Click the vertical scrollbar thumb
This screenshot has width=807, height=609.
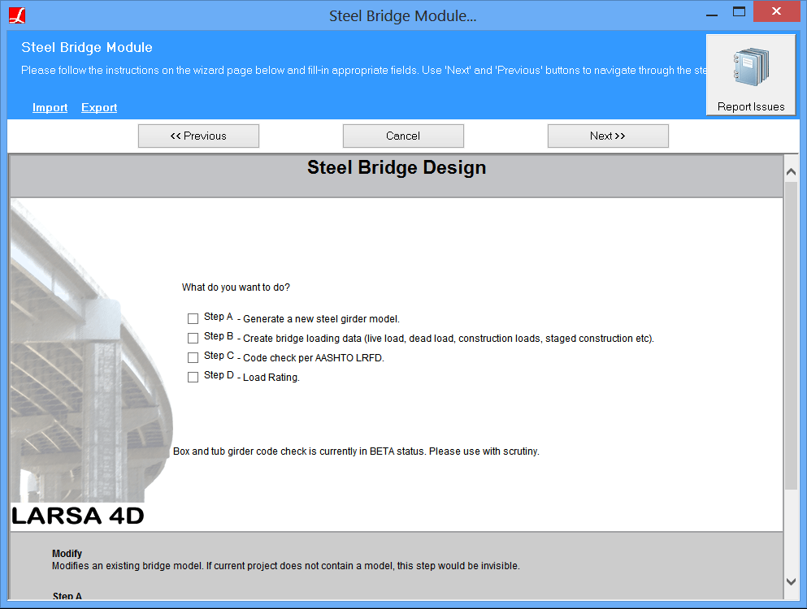791,335
